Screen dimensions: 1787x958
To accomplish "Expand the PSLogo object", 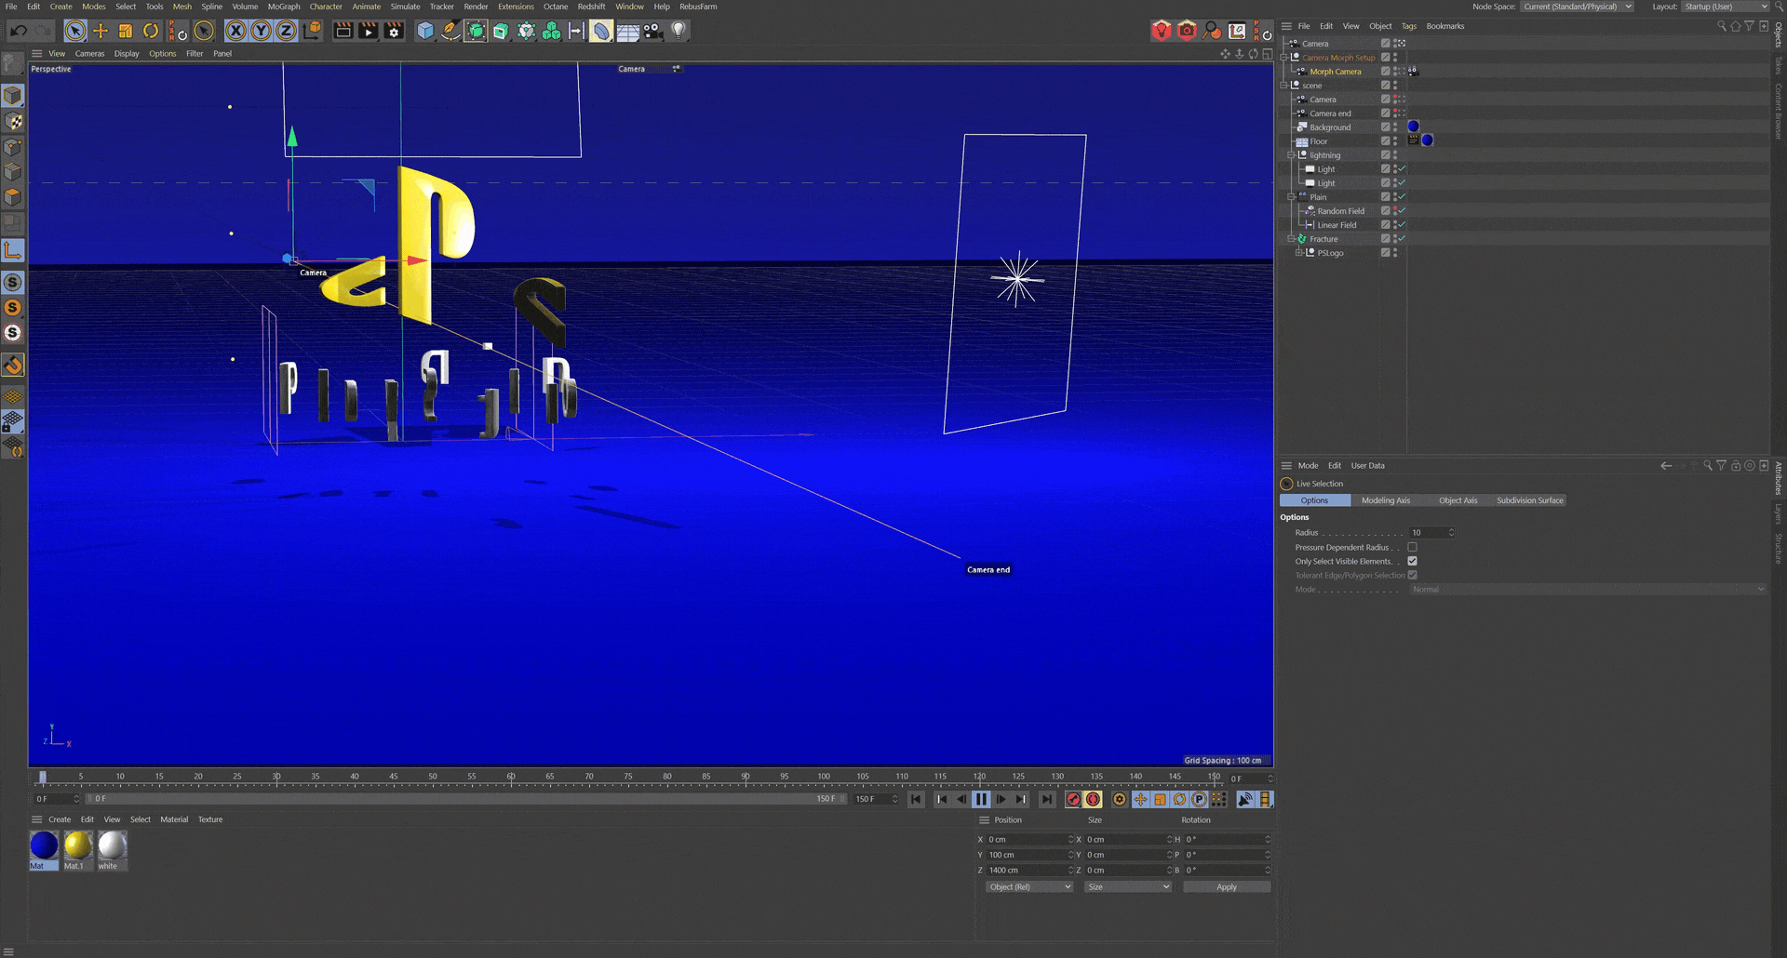I will point(1298,253).
